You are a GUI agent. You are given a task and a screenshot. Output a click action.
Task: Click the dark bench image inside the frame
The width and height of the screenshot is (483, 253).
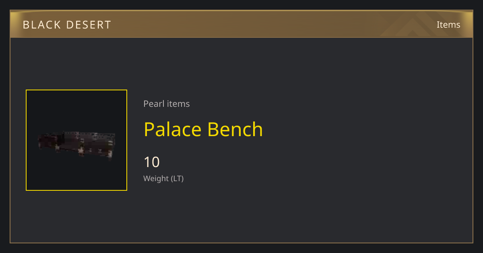click(x=76, y=145)
